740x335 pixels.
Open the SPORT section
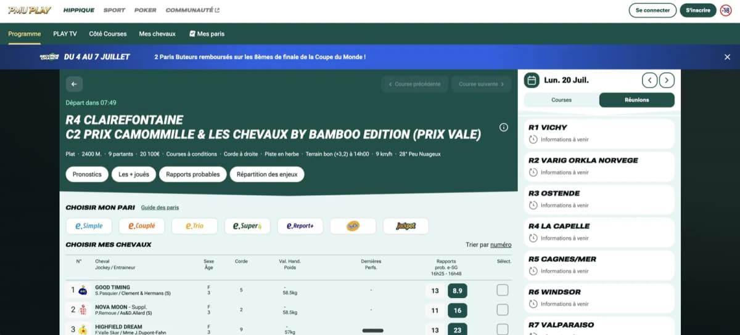point(114,10)
